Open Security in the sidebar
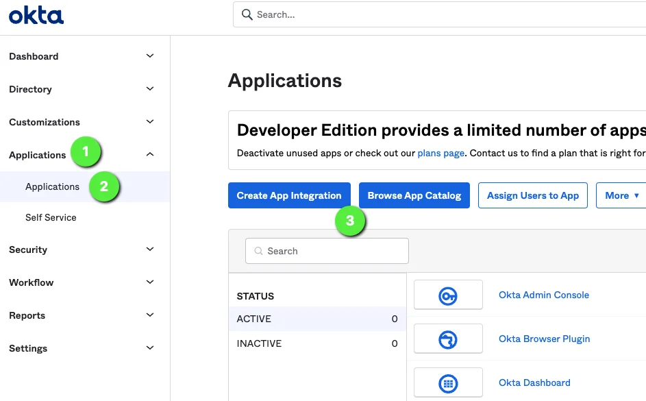This screenshot has width=646, height=401. [28, 250]
